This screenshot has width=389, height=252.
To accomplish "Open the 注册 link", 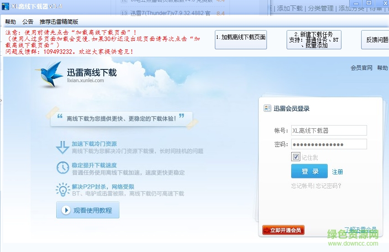I will coord(337,172).
